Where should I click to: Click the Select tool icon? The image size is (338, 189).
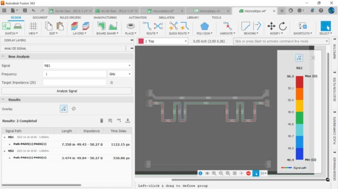[326, 26]
